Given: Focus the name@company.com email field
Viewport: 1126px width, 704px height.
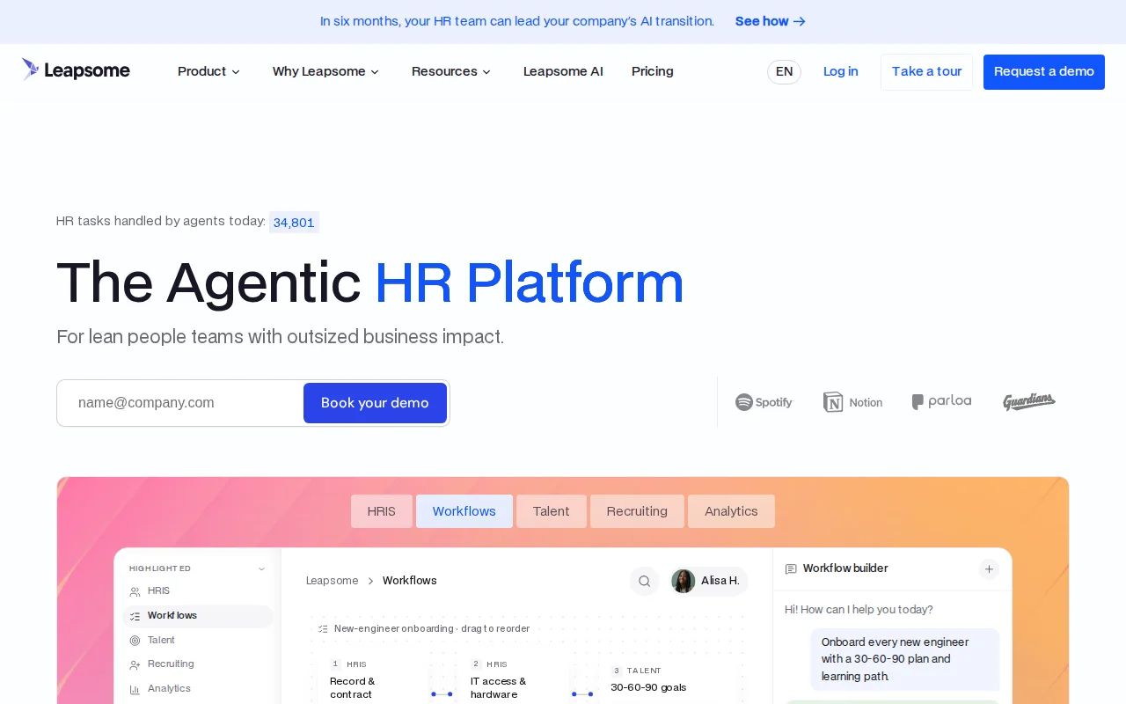Looking at the screenshot, I should pos(180,403).
